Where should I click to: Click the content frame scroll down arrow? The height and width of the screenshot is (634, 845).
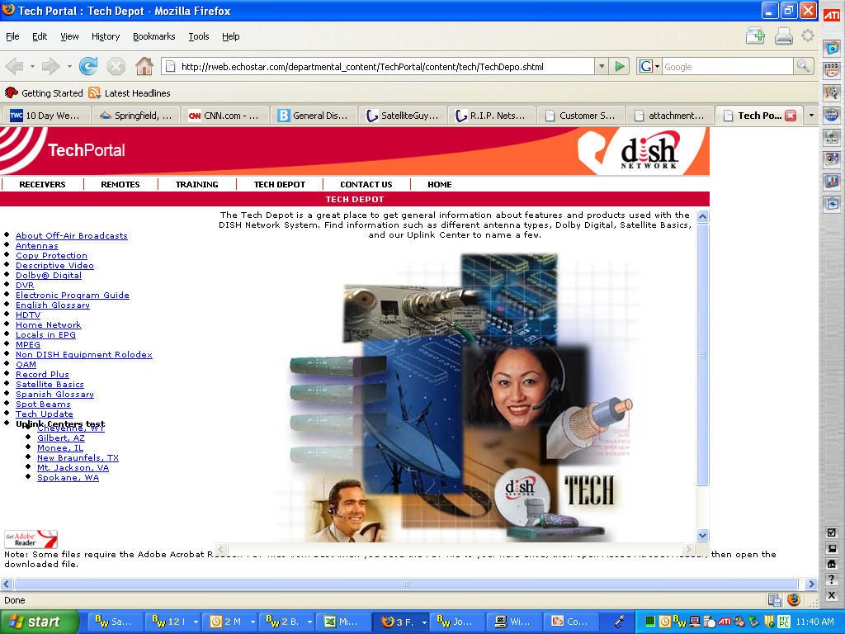tap(702, 535)
